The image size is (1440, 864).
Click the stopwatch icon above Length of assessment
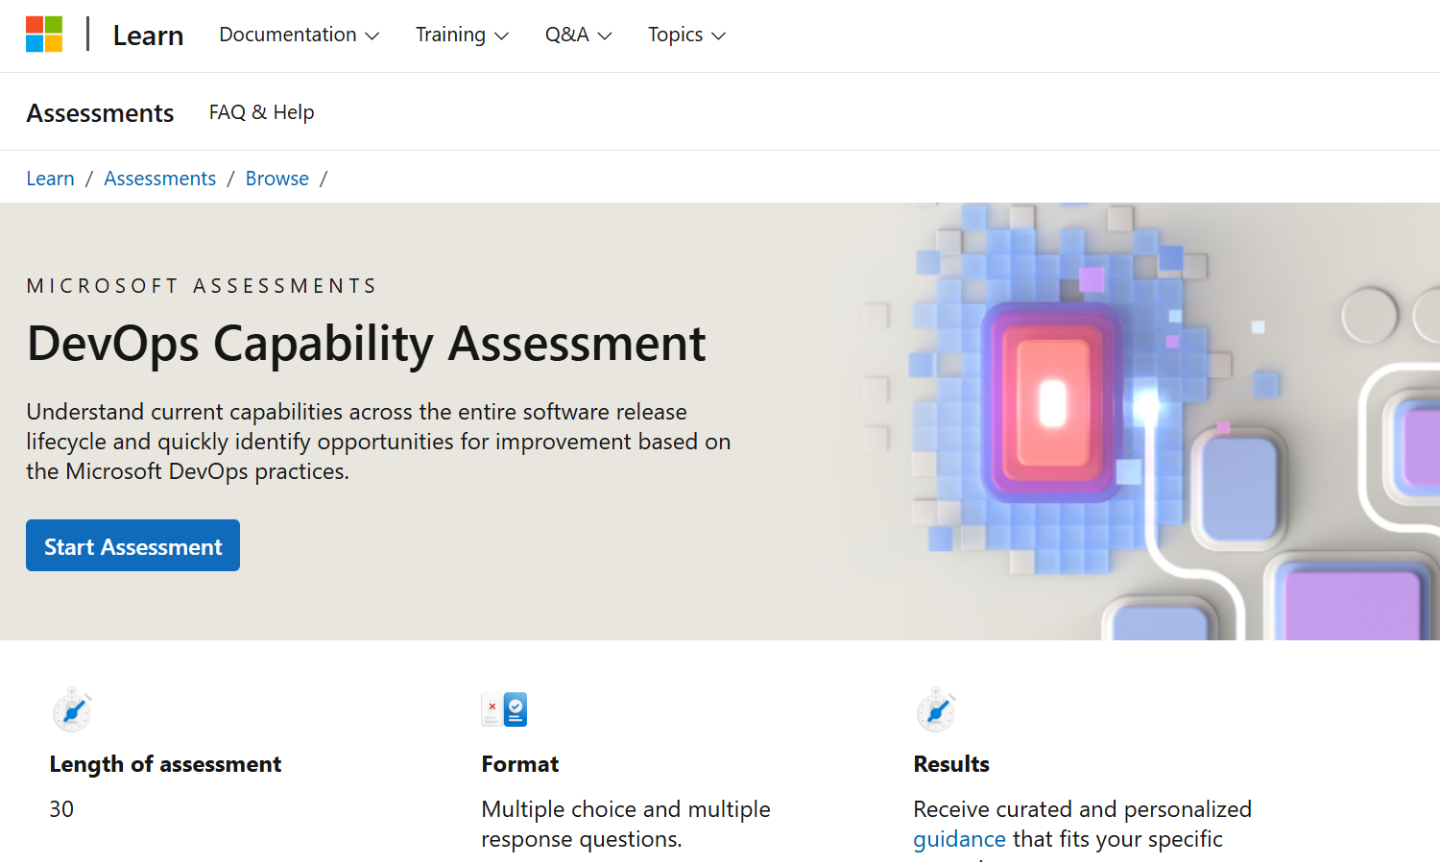[x=72, y=710]
